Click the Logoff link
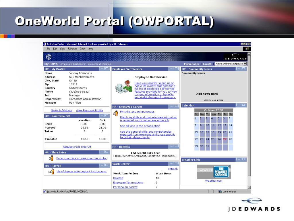This screenshot has height=221, width=294. (207, 64)
